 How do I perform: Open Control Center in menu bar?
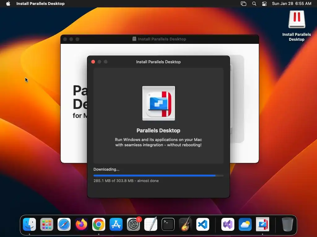264,4
